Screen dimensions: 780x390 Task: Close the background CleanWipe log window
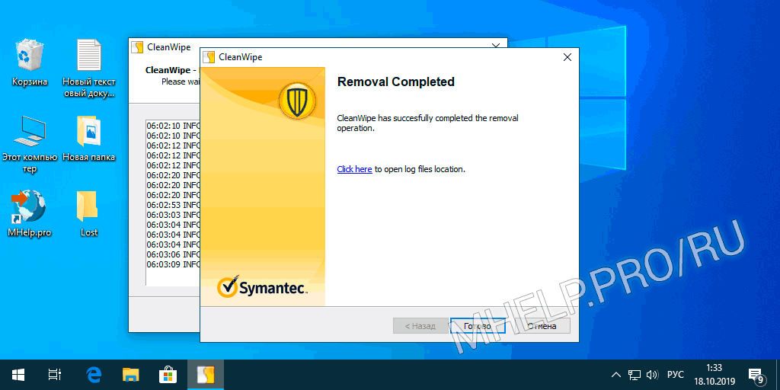tap(495, 45)
